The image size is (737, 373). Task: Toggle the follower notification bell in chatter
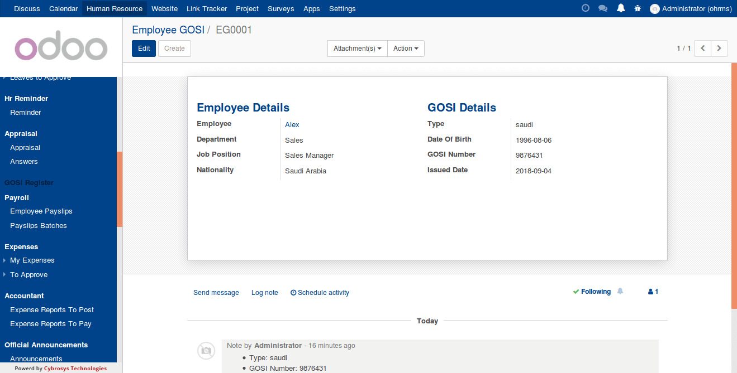[620, 292]
